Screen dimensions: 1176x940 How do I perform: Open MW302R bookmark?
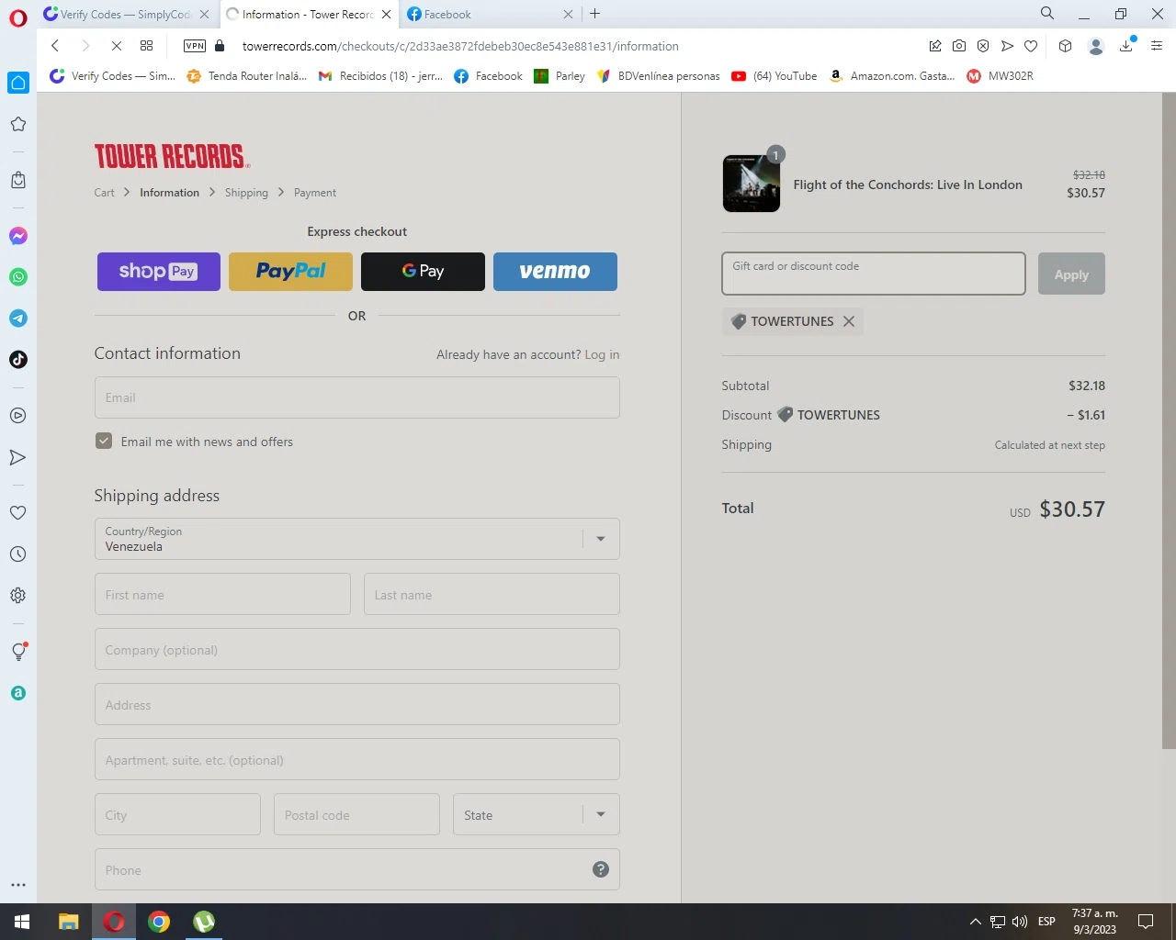click(x=1001, y=76)
